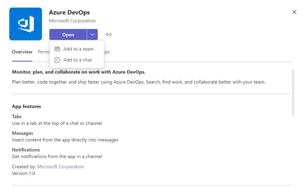
Task: Click the vertical scrollbar in the dialog
Action: 293,93
